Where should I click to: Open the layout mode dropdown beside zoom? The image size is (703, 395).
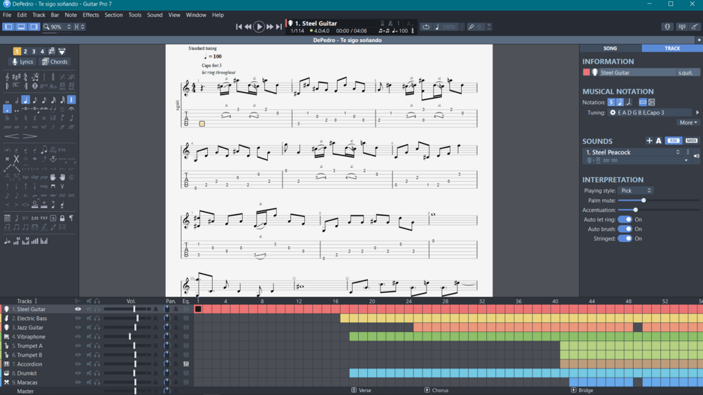[x=79, y=27]
